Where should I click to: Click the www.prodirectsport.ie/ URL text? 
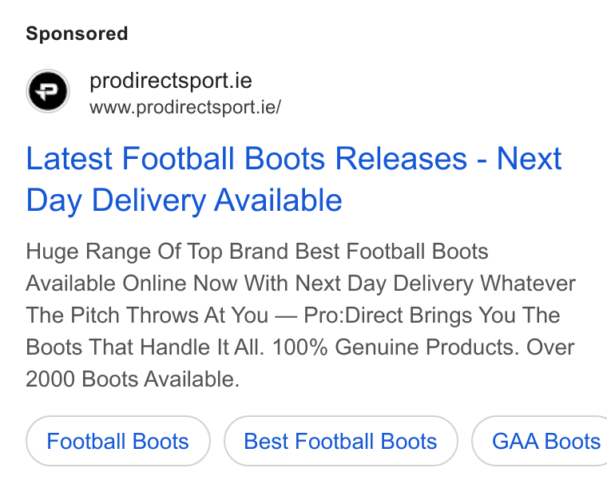[x=185, y=107]
